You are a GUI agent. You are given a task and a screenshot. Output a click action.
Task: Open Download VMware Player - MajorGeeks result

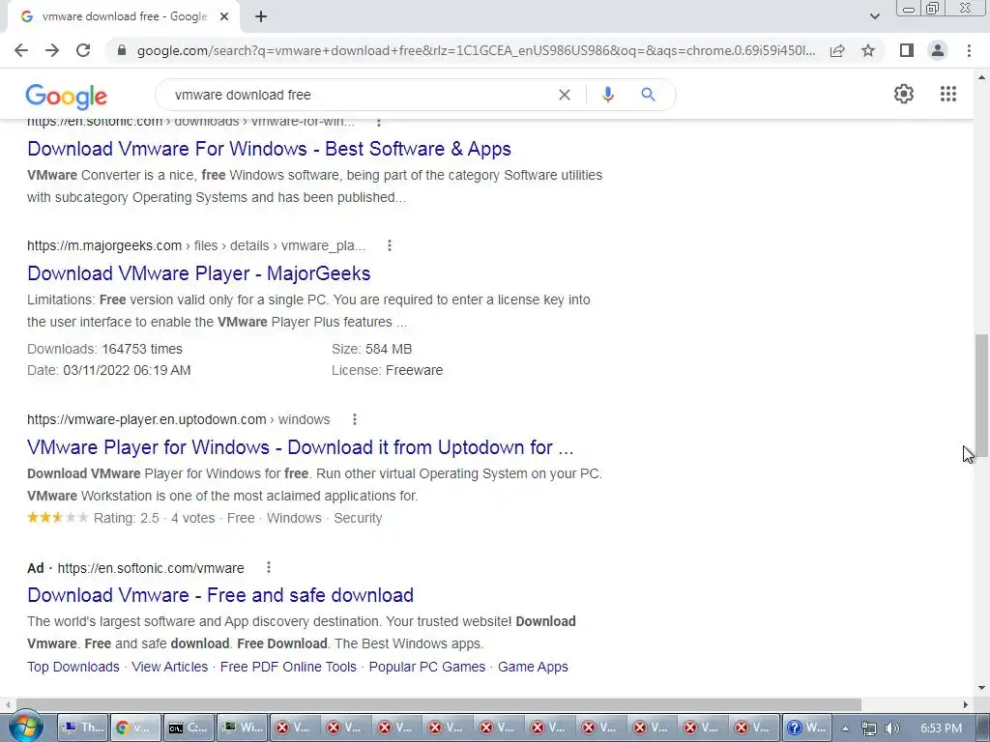tap(199, 273)
